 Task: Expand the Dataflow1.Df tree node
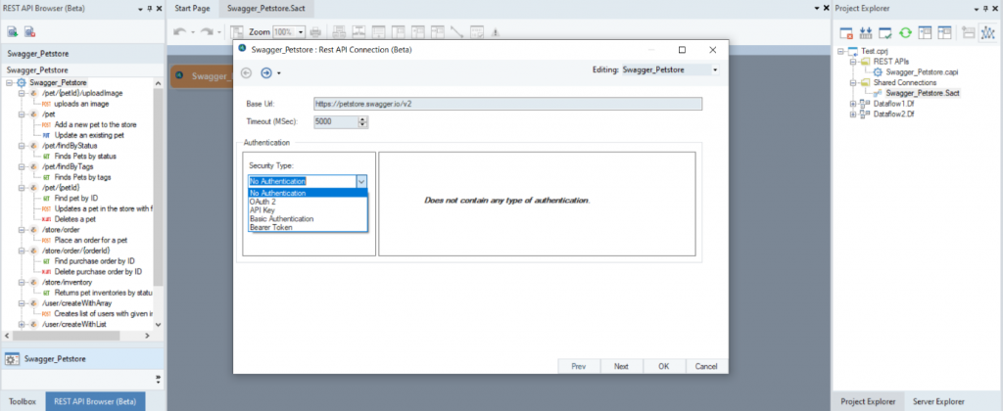tap(854, 103)
